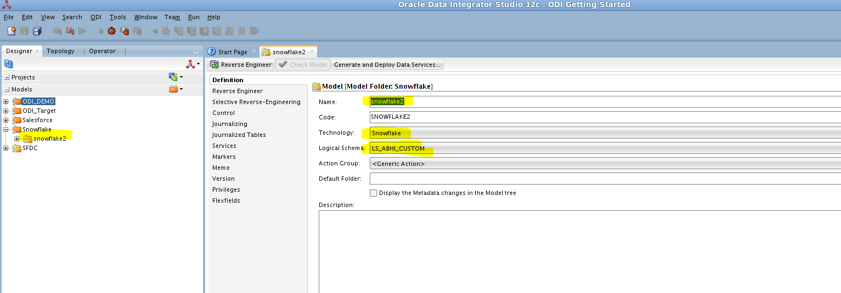Click the Check Model button
The width and height of the screenshot is (841, 293).
(302, 65)
